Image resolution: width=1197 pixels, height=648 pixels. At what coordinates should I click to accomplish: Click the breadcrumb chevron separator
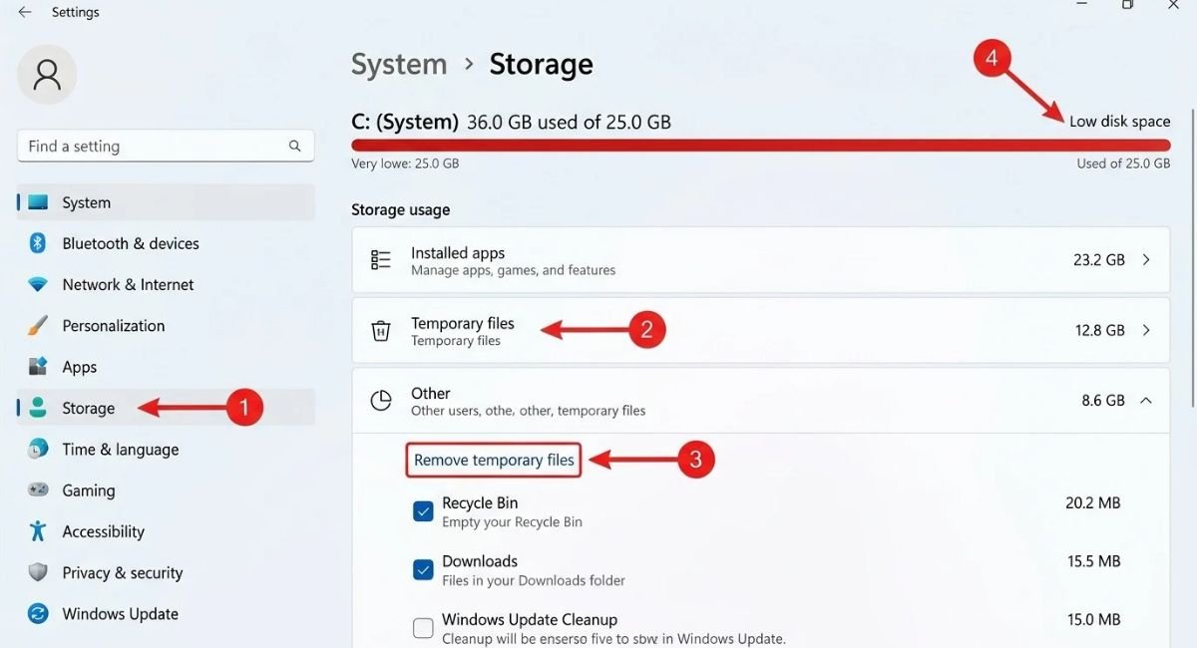tap(469, 64)
